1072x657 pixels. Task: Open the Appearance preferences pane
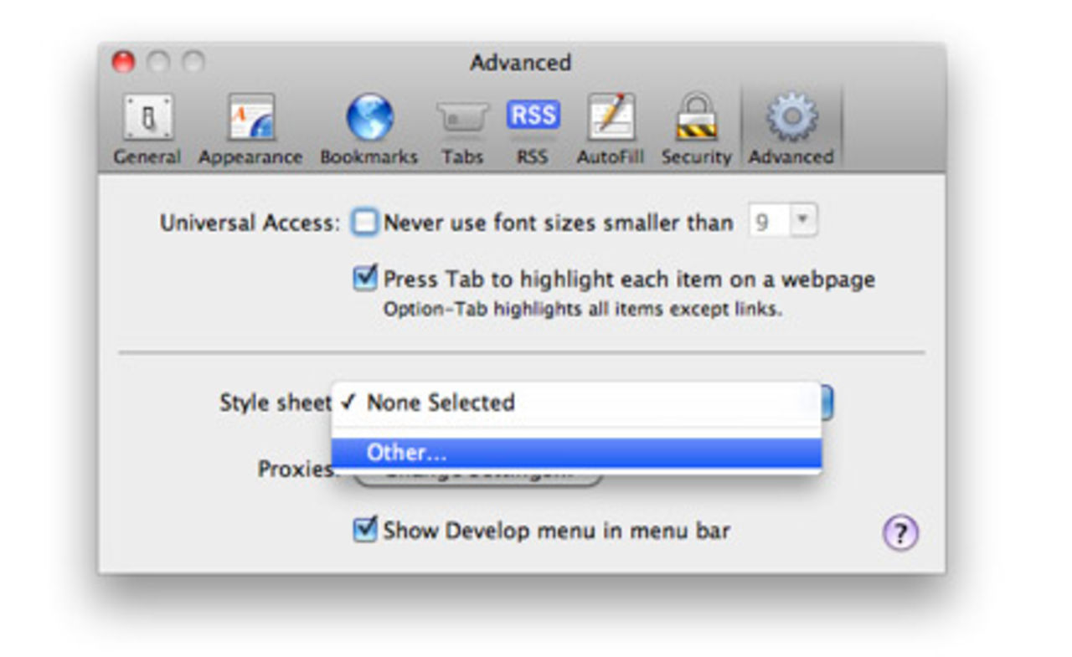pyautogui.click(x=250, y=128)
